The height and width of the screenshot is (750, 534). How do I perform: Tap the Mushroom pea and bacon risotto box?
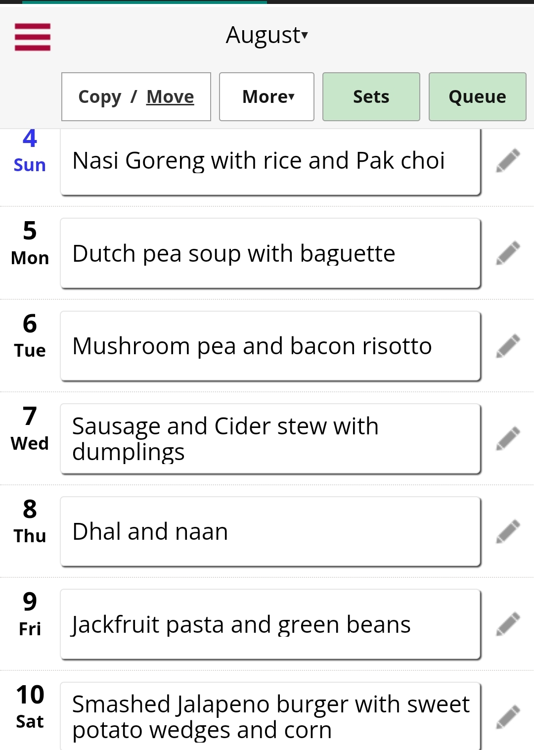270,346
